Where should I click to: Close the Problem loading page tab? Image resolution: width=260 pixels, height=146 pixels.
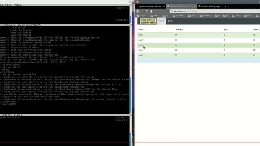point(225,6)
